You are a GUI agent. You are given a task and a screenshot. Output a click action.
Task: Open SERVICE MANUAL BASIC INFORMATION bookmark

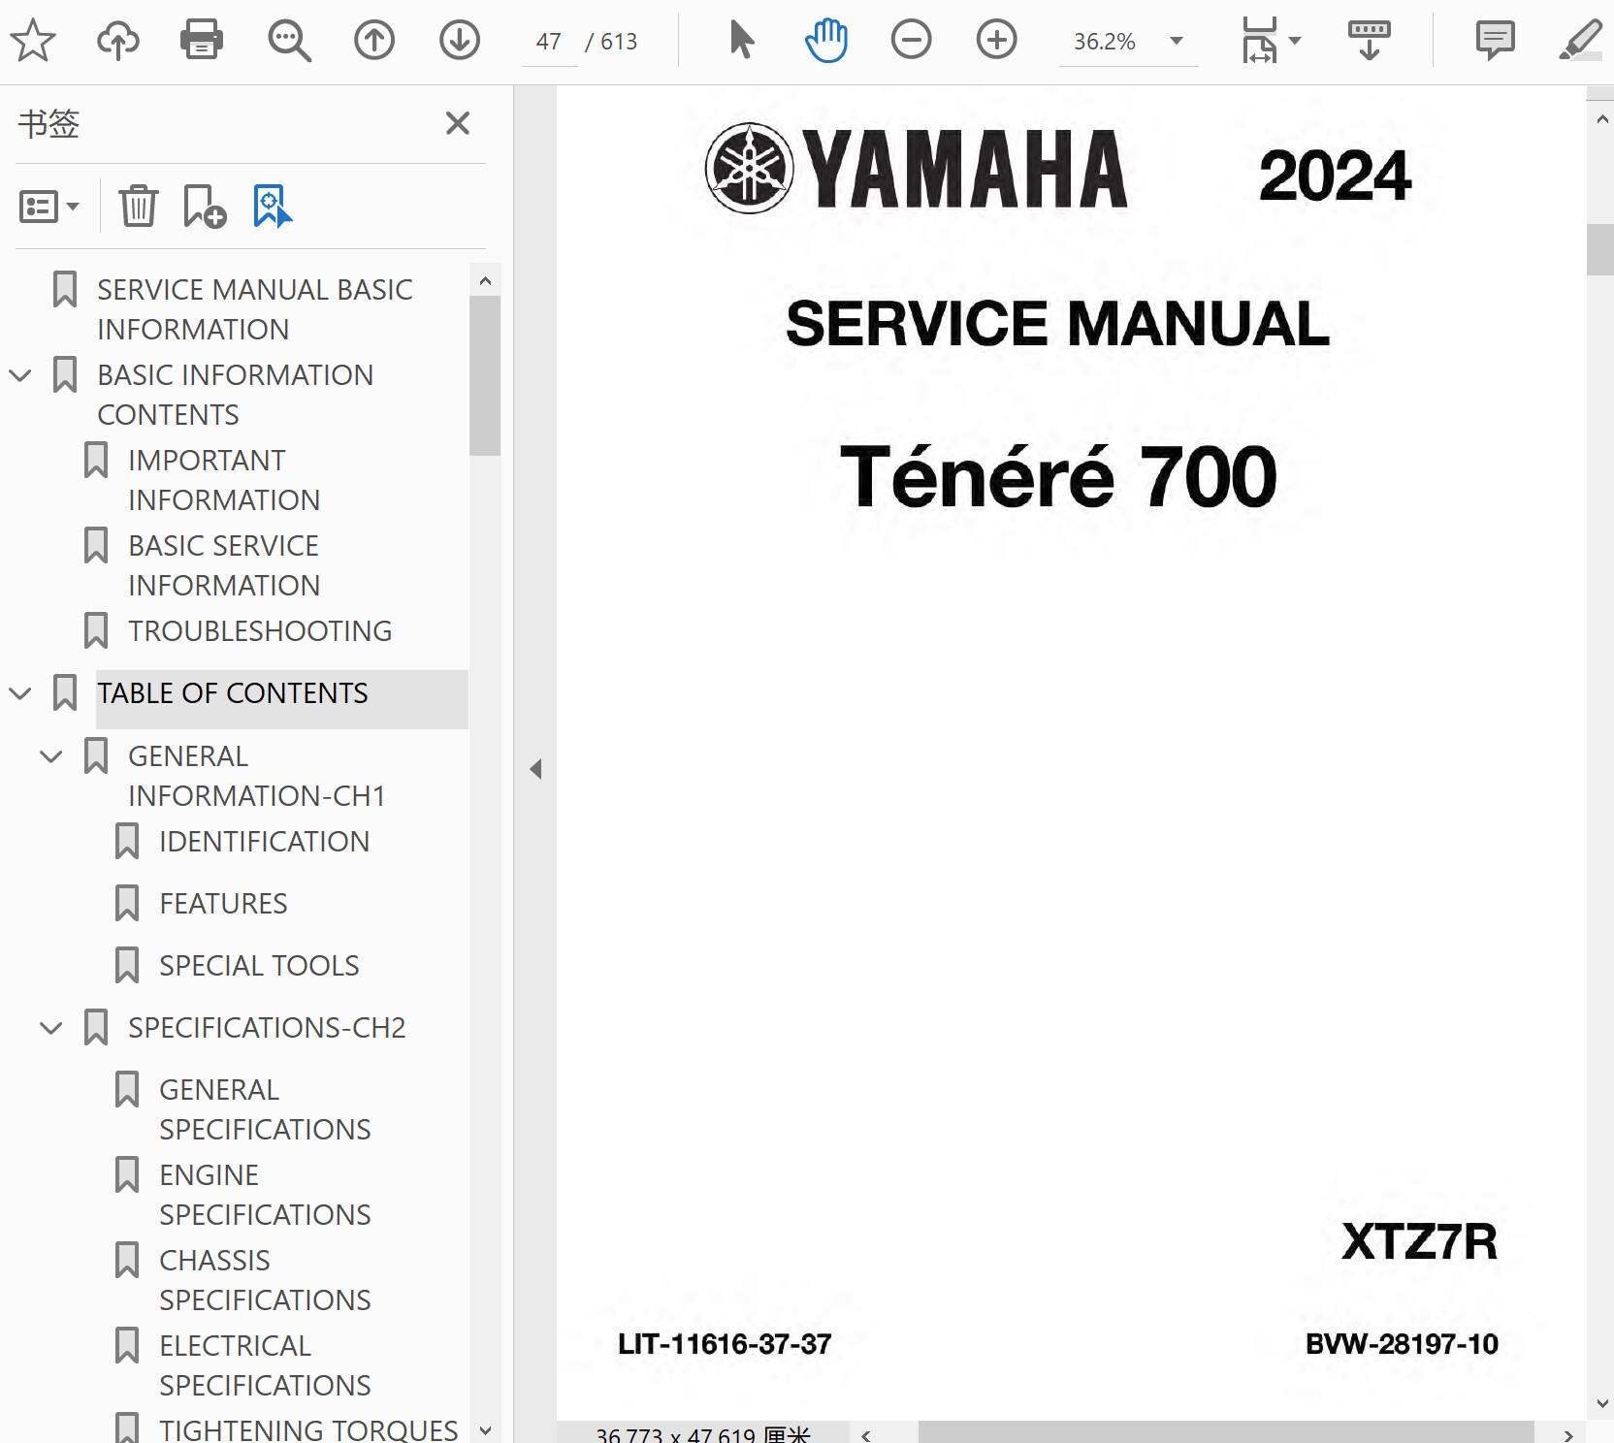point(255,309)
